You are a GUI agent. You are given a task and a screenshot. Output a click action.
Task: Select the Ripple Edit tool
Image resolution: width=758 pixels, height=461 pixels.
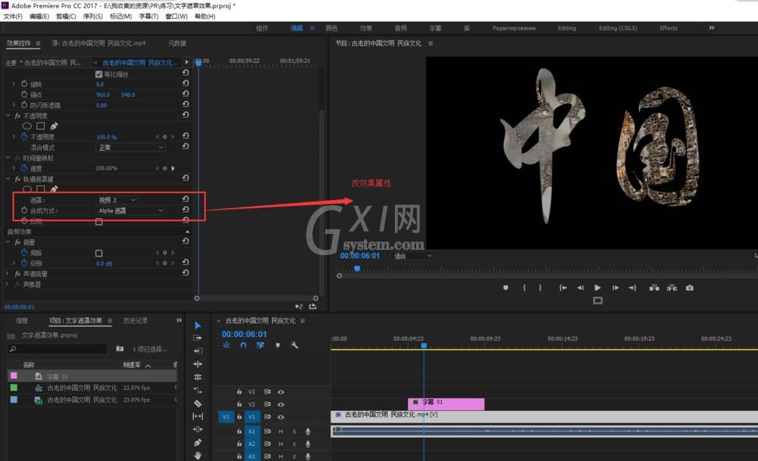click(198, 364)
